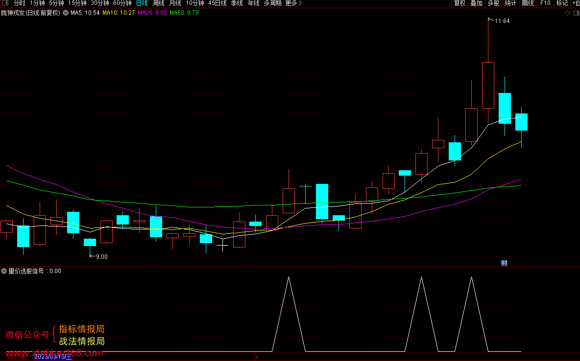Select the 5分钟 period tab
This screenshot has width=580, height=361.
pos(57,3)
